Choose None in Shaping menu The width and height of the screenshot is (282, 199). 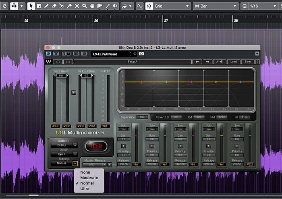85,172
